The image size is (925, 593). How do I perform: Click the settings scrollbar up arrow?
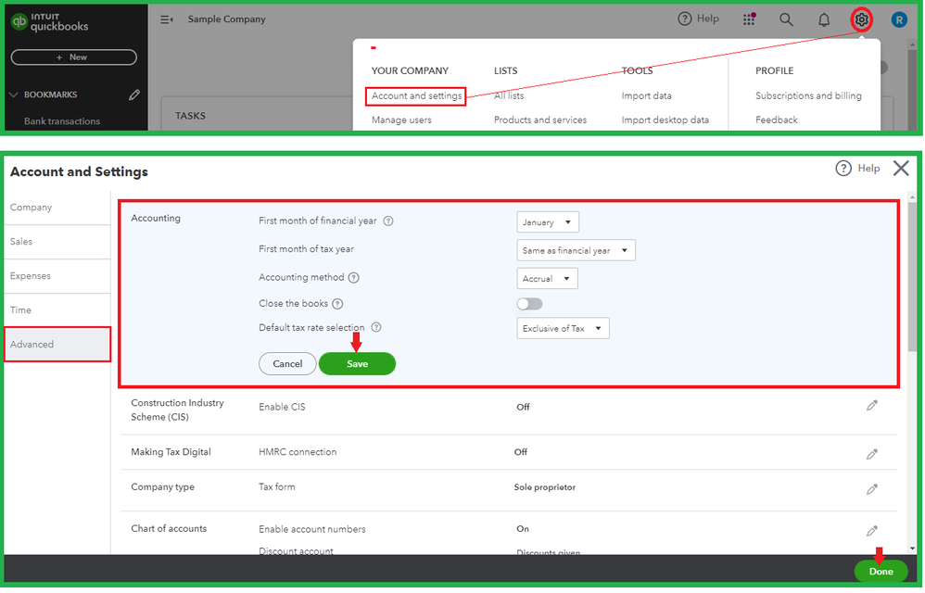tap(913, 196)
